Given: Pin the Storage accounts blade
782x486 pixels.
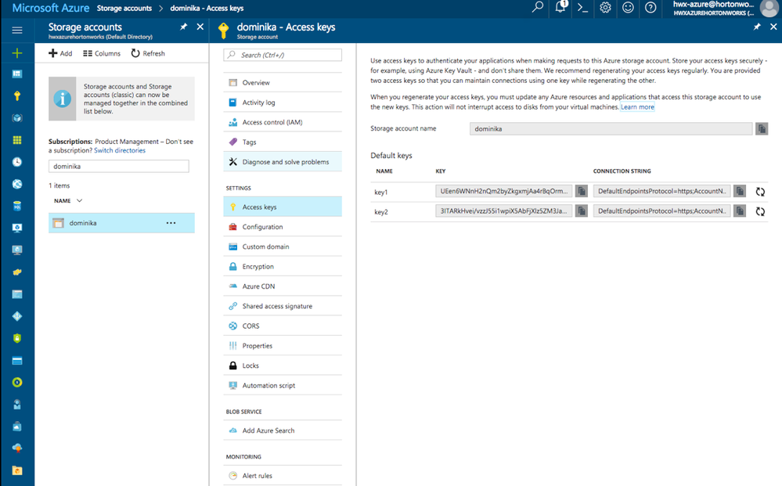Looking at the screenshot, I should click(x=183, y=27).
